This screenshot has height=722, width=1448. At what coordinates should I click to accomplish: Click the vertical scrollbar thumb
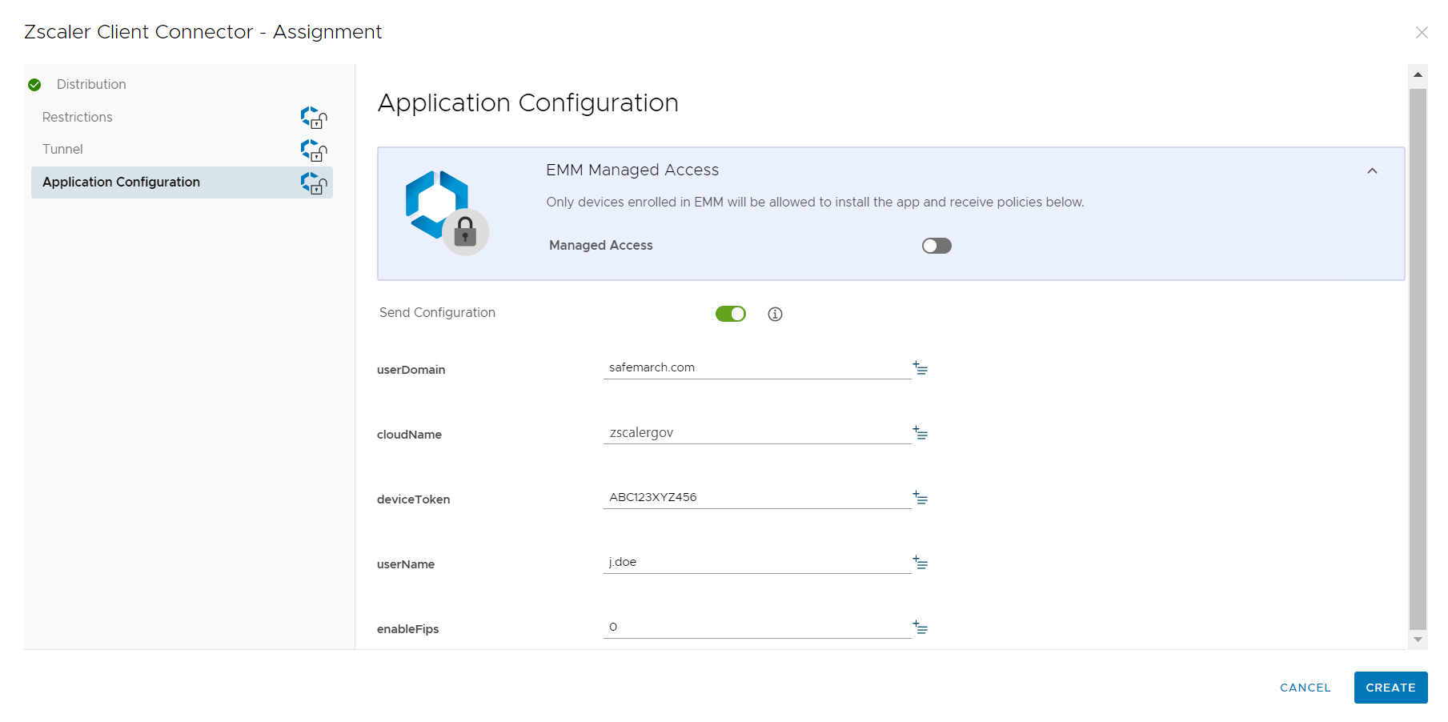(x=1418, y=359)
